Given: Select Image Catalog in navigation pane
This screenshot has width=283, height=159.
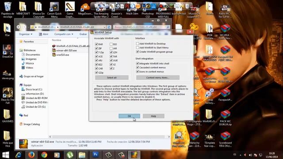Looking at the screenshot, I should pyautogui.click(x=31, y=124).
